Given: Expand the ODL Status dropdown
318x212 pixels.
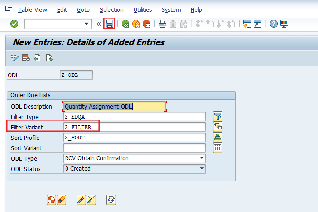Looking at the screenshot, I should coord(202,169).
